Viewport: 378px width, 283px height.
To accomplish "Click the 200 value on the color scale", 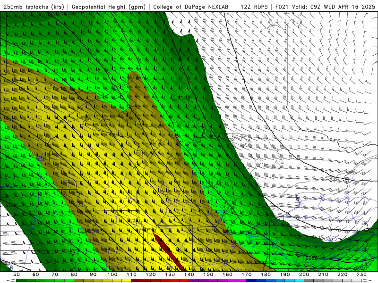I will coord(304,275).
